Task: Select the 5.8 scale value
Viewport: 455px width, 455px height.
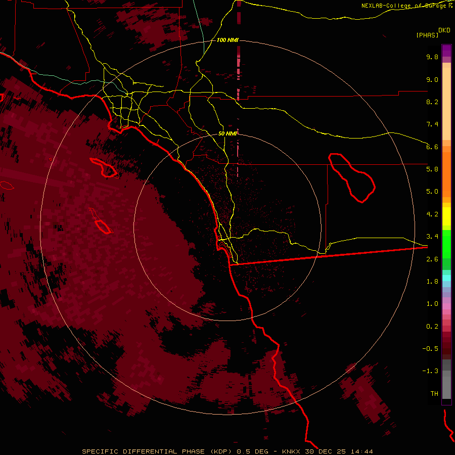Action: (x=432, y=169)
